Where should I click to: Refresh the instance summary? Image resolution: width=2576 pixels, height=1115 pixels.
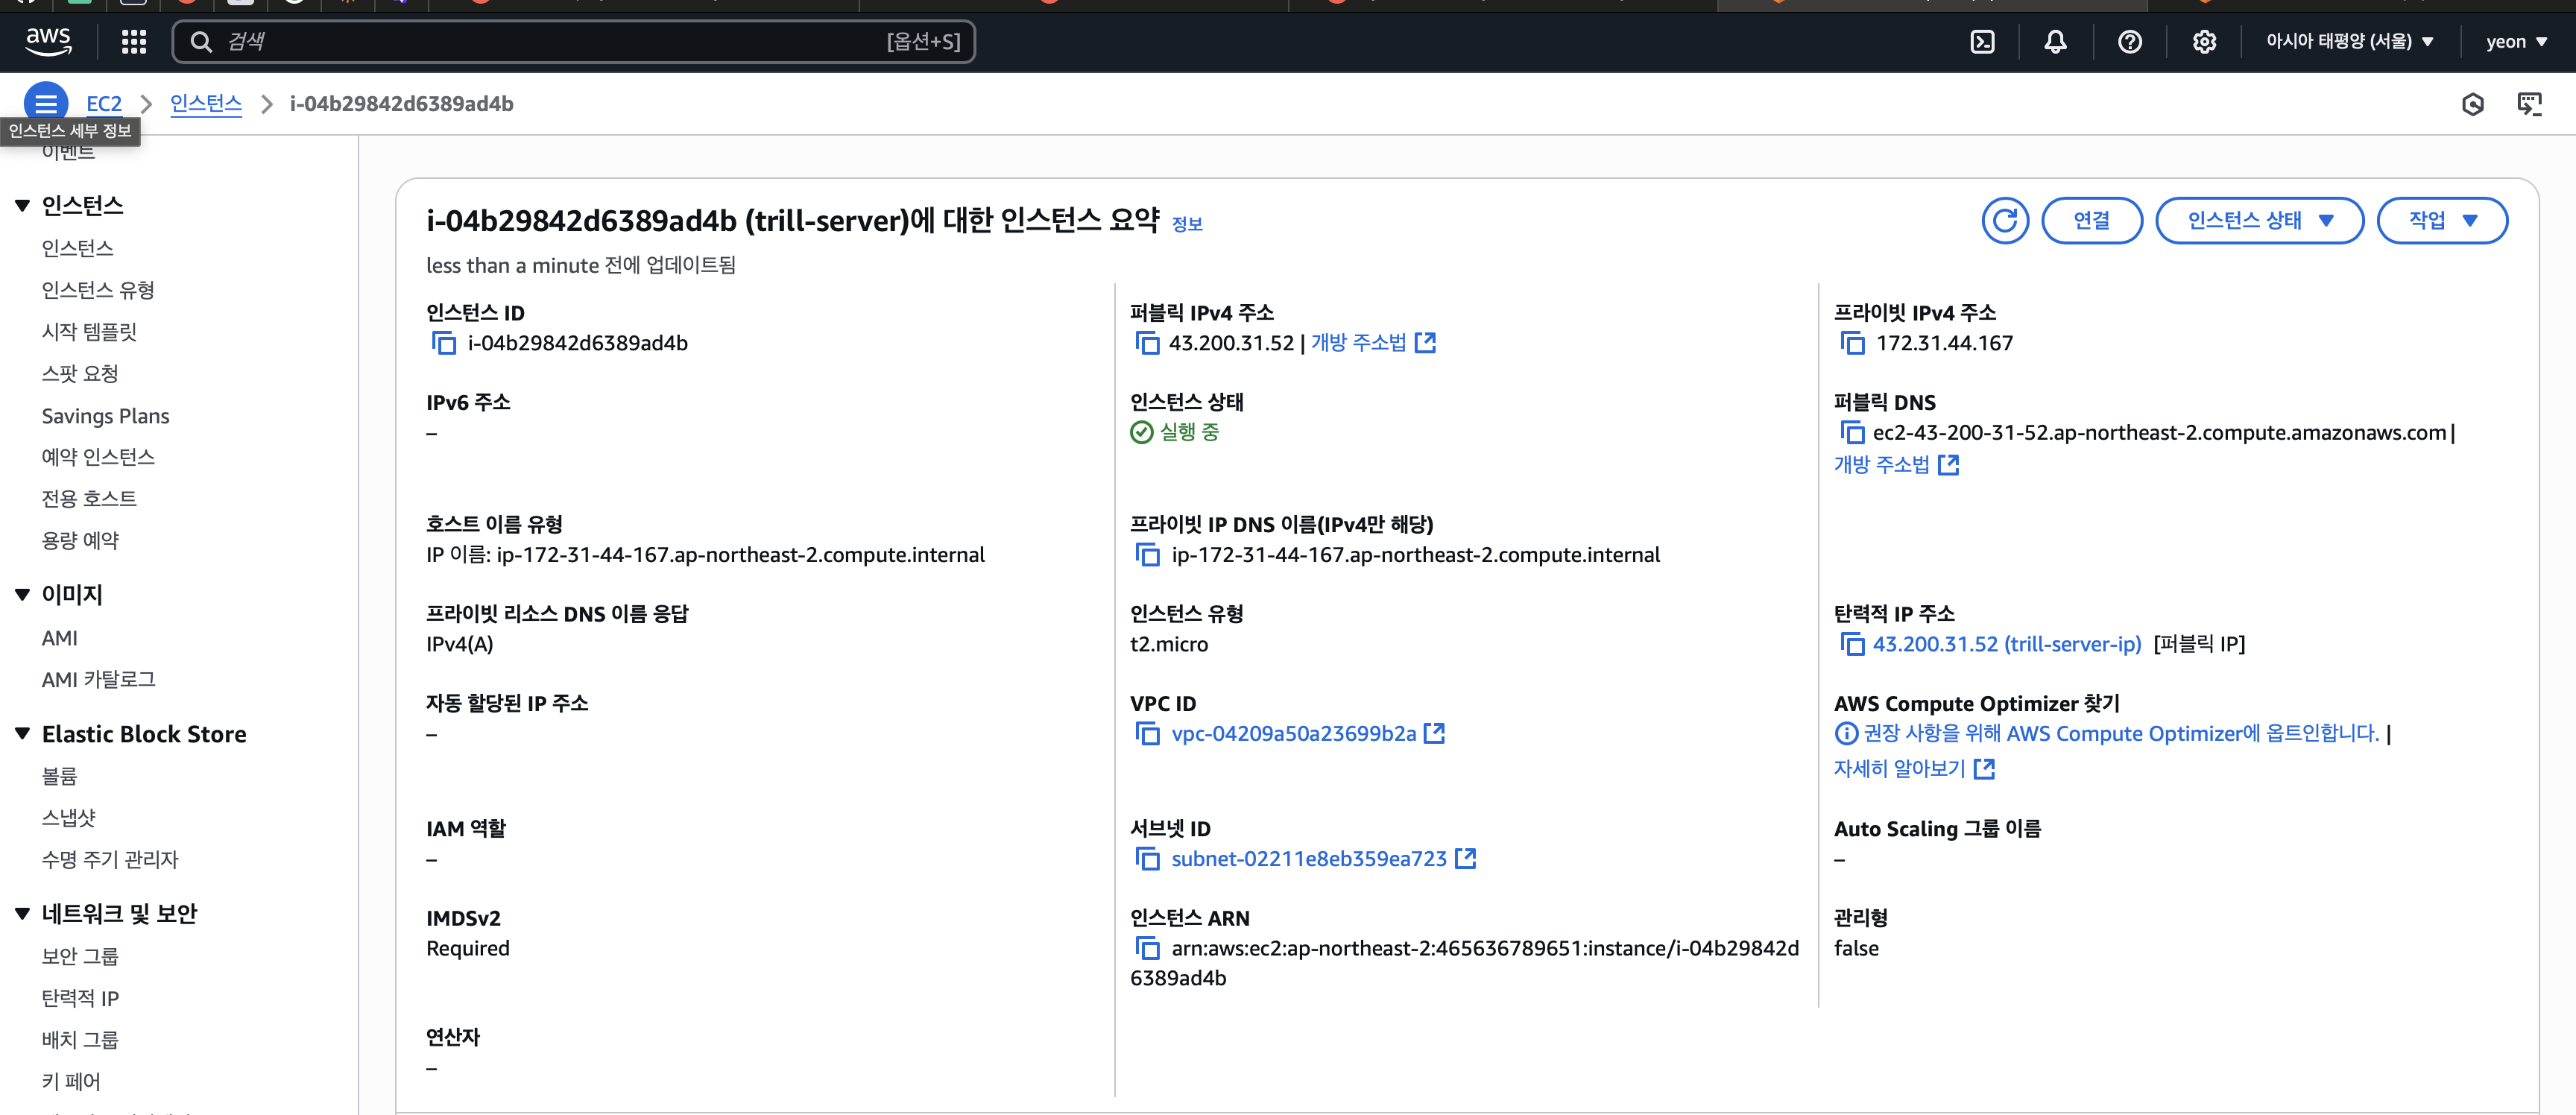[2005, 220]
